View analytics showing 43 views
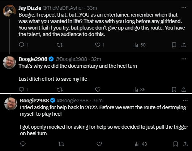The image size is (192, 151). click(141, 144)
